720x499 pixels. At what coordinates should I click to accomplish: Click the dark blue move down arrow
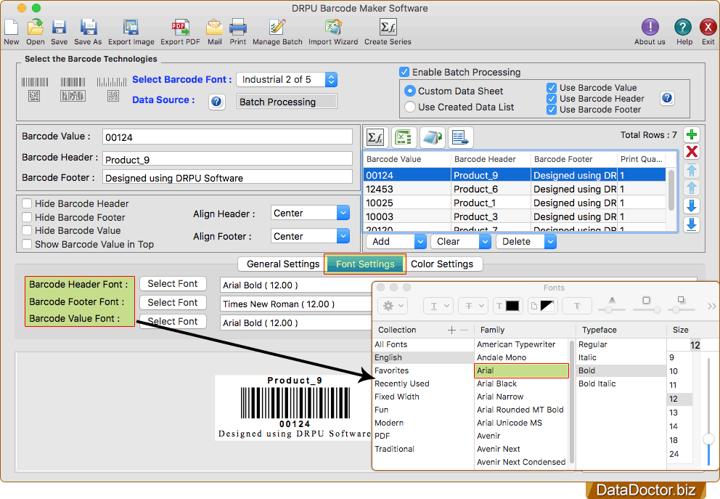692,206
